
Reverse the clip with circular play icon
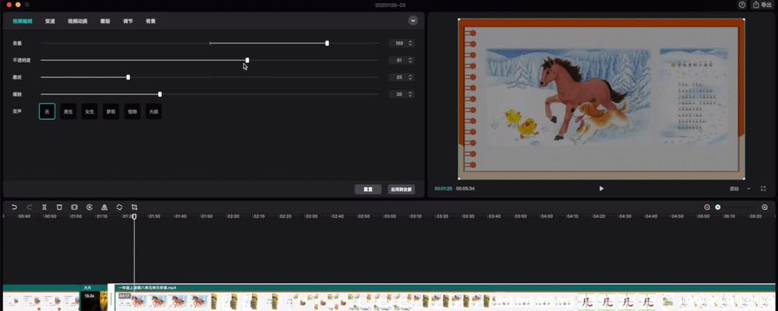tap(89, 207)
